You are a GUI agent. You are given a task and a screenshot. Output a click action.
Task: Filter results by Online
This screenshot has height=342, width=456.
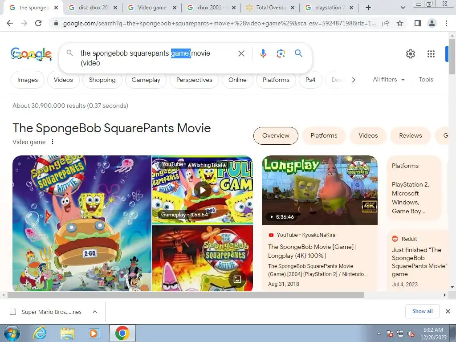(x=237, y=80)
